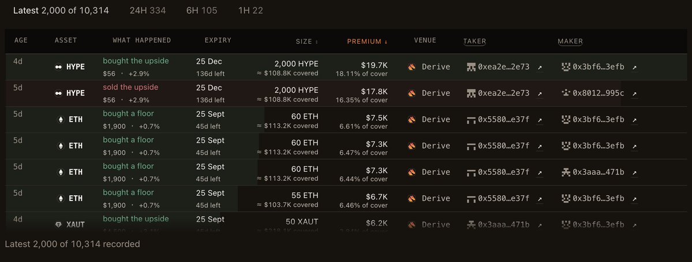Select the Latest 2,000 of 10,314 tab
The width and height of the screenshot is (692, 262).
pyautogui.click(x=61, y=10)
